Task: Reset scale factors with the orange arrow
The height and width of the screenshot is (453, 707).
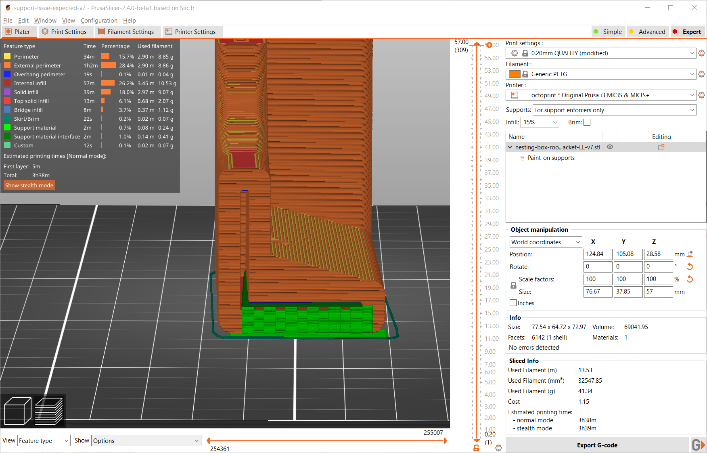Action: (x=690, y=279)
